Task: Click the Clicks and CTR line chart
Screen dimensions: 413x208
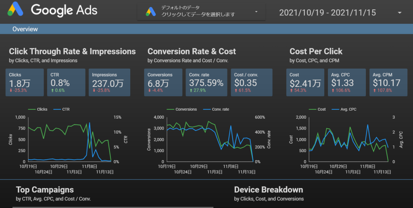Action: pos(69,142)
